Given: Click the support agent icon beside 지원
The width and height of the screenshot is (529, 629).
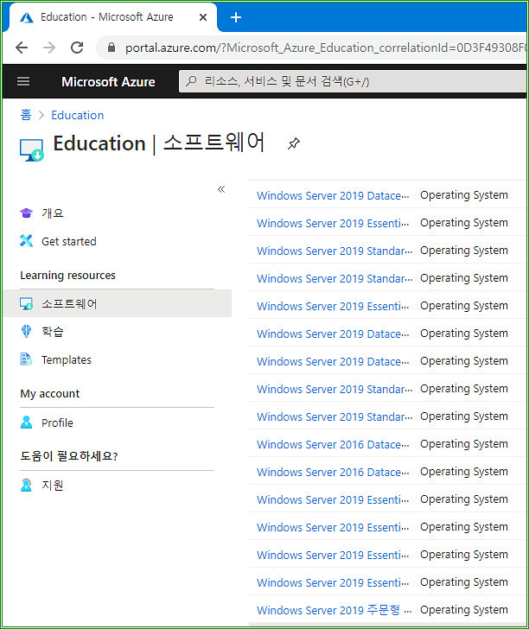Looking at the screenshot, I should click(x=27, y=485).
